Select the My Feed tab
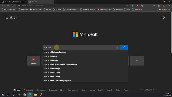 coord(17,90)
